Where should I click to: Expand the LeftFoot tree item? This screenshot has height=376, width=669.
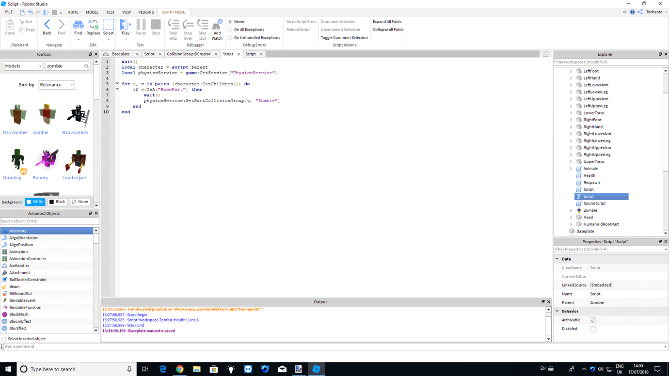[571, 71]
